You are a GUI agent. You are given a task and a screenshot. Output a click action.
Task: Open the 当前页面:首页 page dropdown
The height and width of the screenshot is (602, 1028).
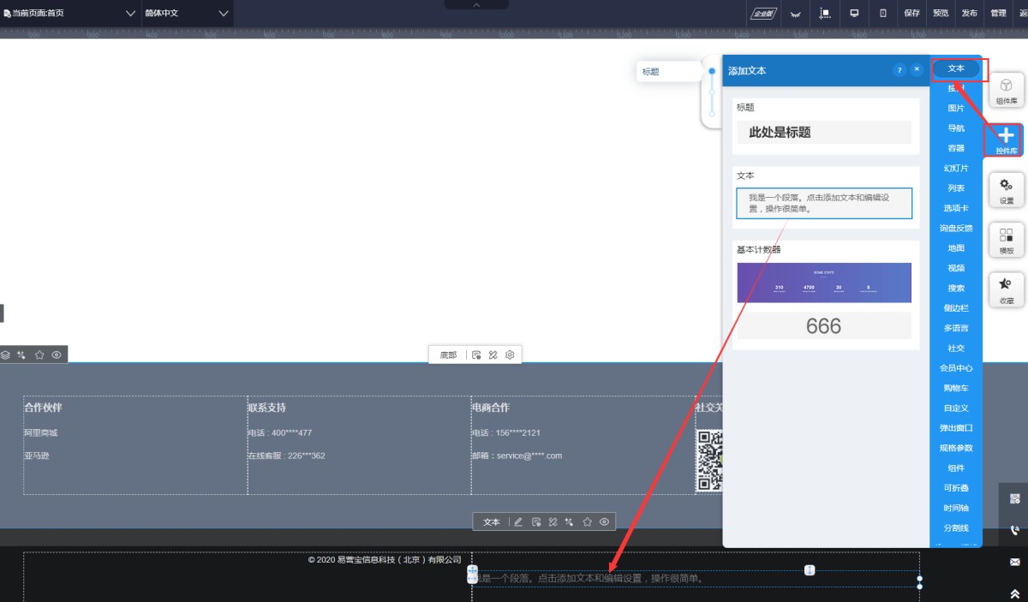tap(70, 13)
